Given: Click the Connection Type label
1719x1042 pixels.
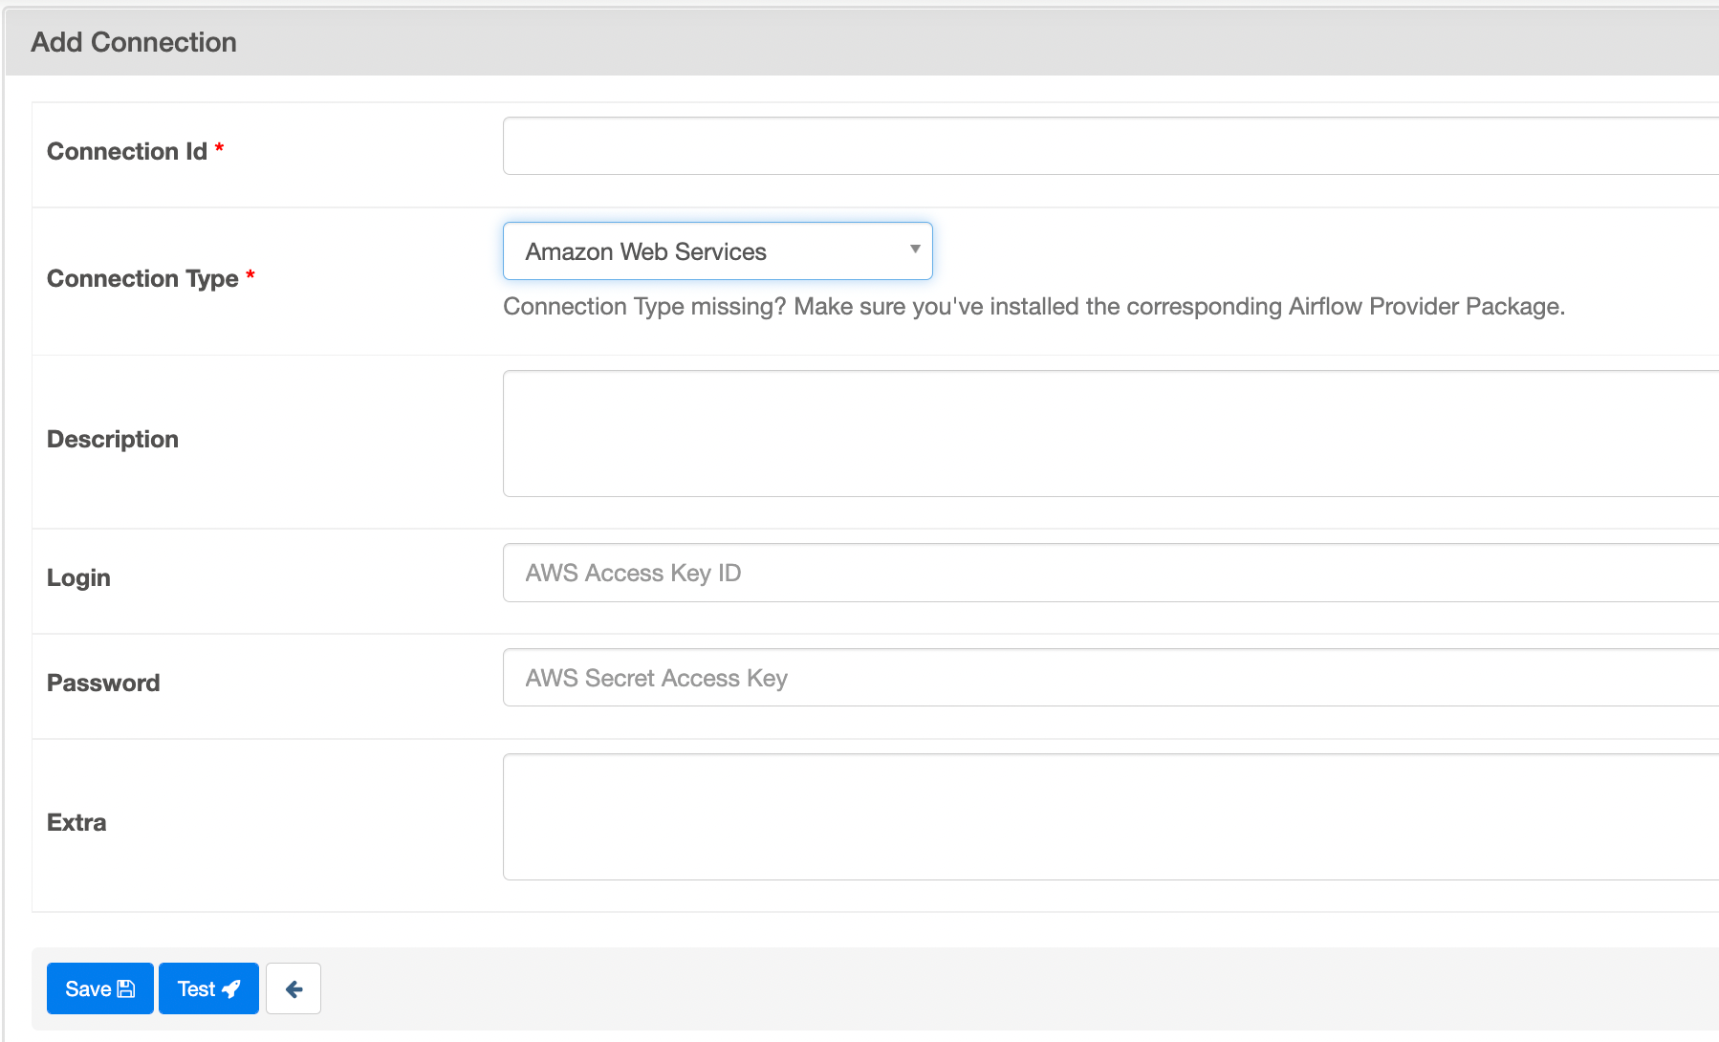Looking at the screenshot, I should pyautogui.click(x=142, y=278).
